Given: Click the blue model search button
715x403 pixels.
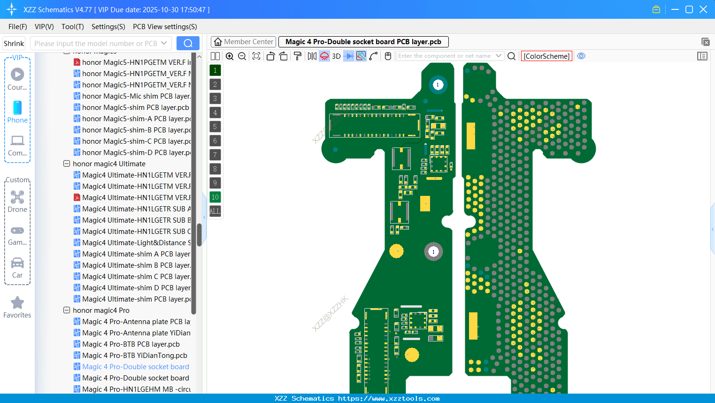Looking at the screenshot, I should point(188,43).
